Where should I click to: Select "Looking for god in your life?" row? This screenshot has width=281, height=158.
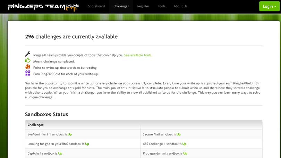pos(83,144)
